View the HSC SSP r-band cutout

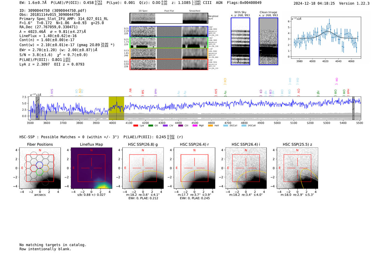point(194,168)
